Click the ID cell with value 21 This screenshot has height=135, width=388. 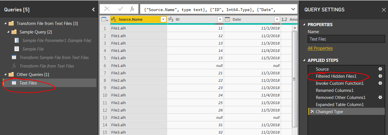tap(195, 73)
